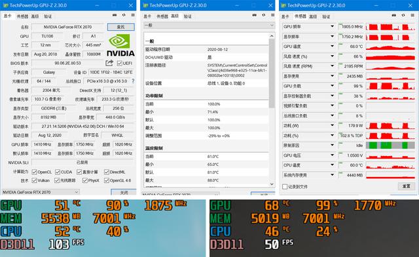Viewport: 419px width, 257px height.
Task: Click GPU-Z title bar icon of left window
Action: (x=5, y=5)
